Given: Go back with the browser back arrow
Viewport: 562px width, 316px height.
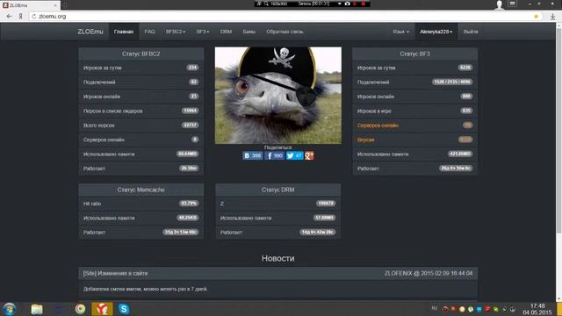Looking at the screenshot, I should 9,16.
